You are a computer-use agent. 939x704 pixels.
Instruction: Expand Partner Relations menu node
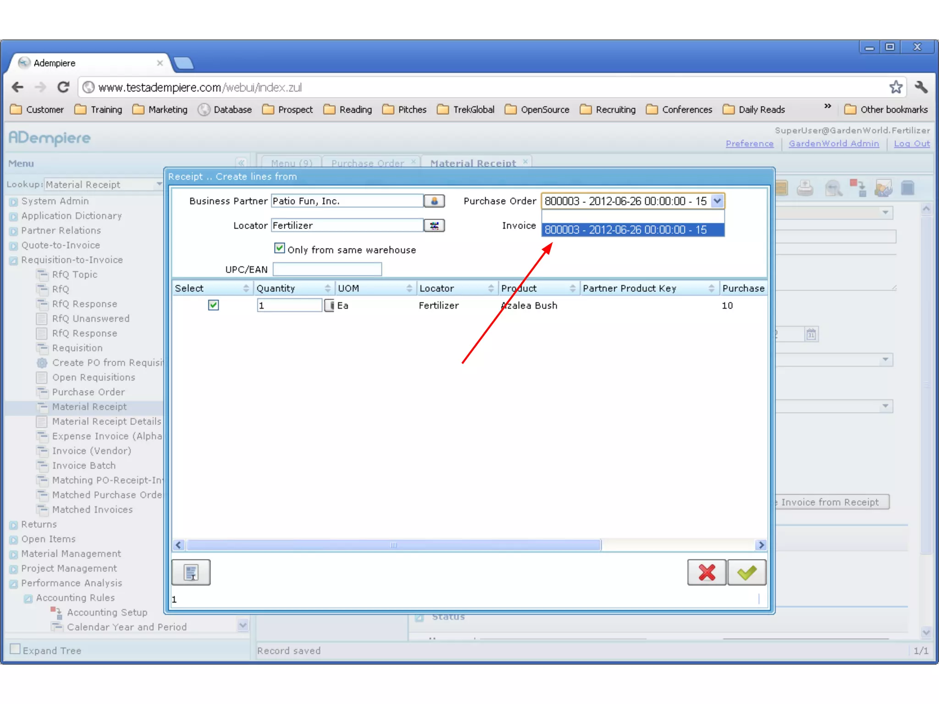click(x=14, y=231)
